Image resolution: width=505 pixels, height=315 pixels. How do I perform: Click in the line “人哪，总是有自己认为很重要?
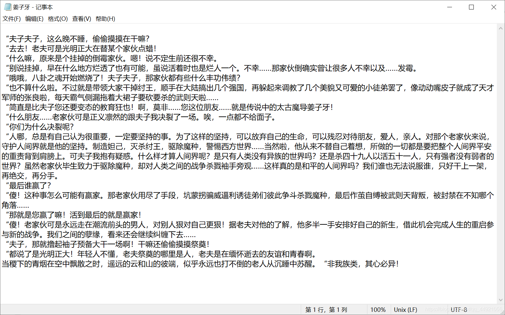(x=248, y=137)
